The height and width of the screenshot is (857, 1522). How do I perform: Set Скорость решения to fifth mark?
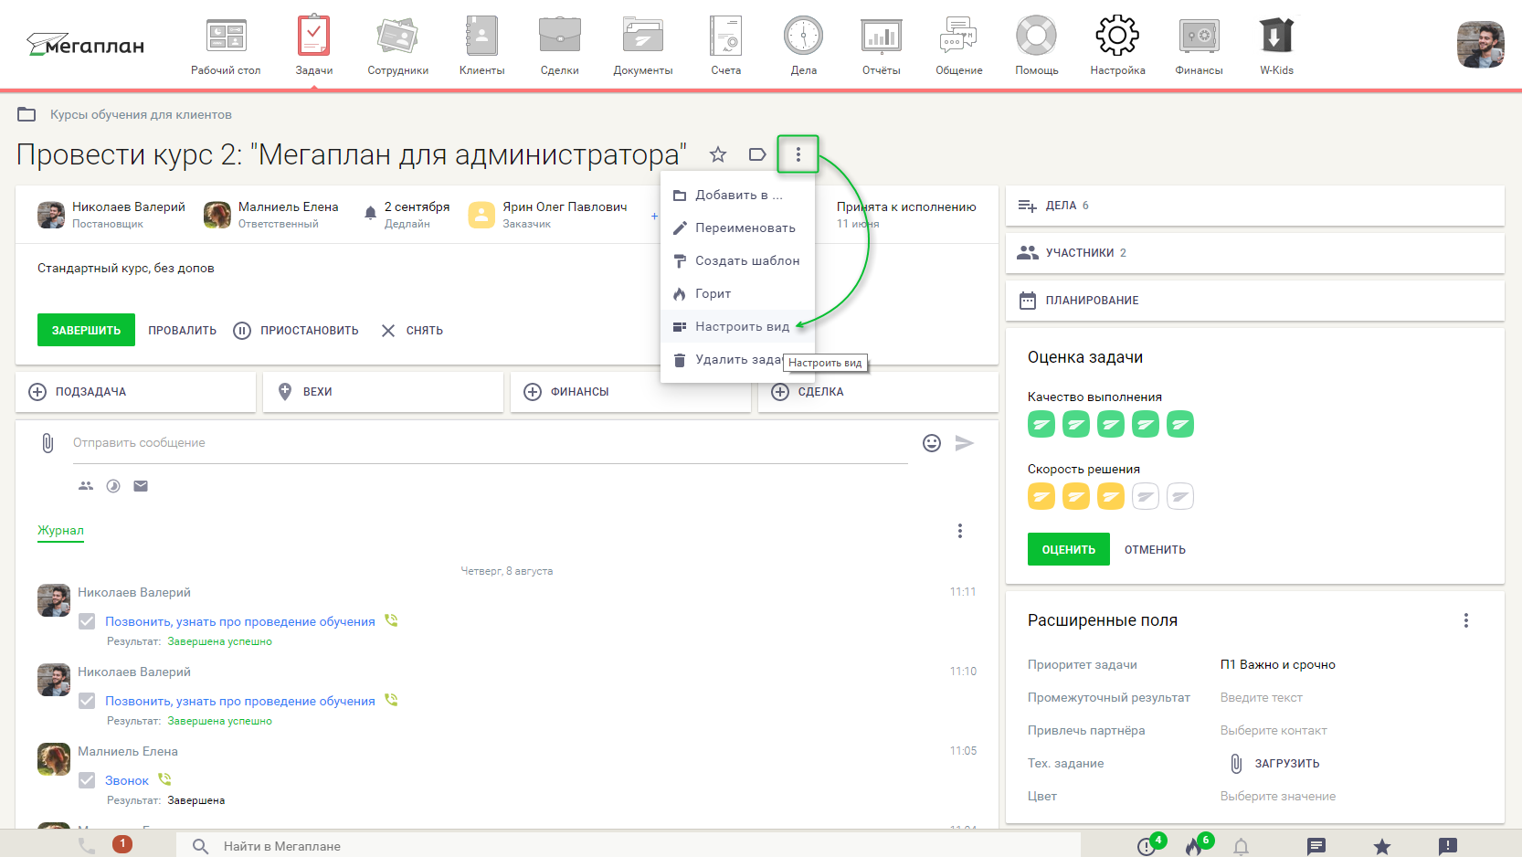(1180, 496)
